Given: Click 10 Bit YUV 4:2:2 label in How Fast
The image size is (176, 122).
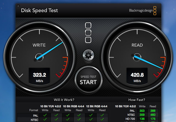Looking at the screenshot, I should [125, 106].
